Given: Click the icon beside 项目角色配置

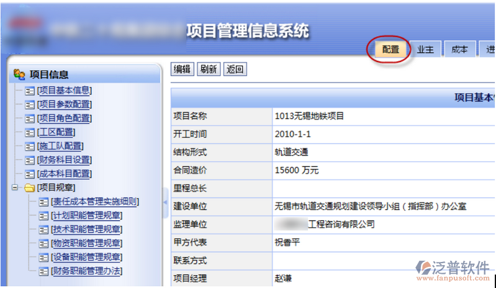Looking at the screenshot, I should [29, 119].
